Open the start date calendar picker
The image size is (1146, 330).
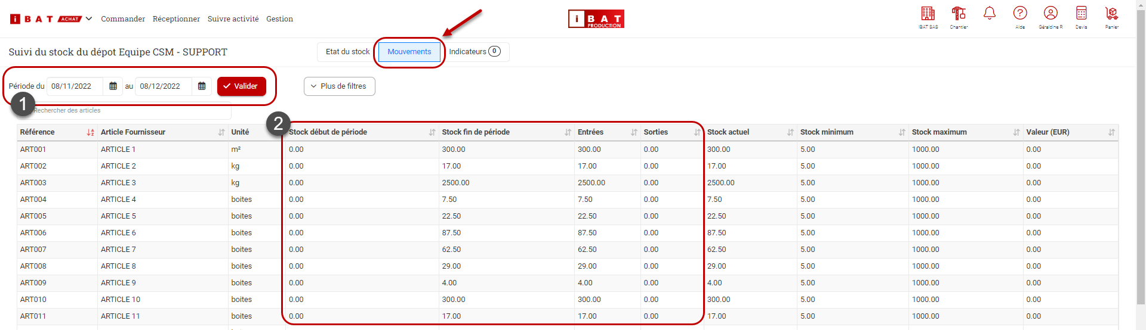(113, 86)
